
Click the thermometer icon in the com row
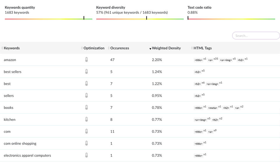[x=86, y=131]
